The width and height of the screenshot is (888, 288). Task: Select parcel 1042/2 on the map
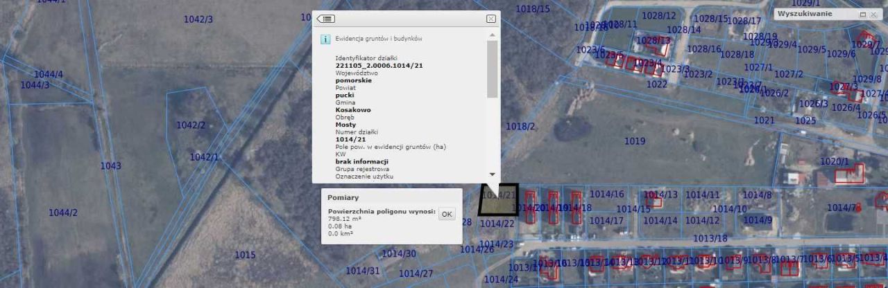pos(191,125)
